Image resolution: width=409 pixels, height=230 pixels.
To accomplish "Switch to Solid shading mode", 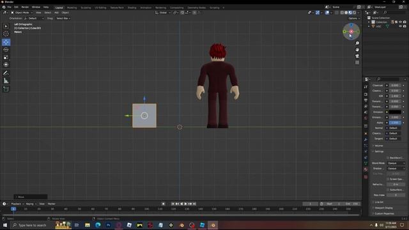I will click(x=346, y=13).
